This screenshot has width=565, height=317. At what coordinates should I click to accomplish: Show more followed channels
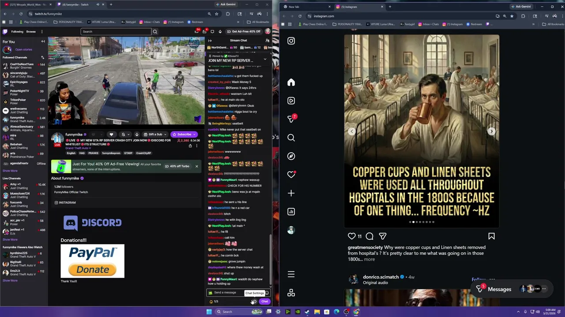[x=10, y=171]
